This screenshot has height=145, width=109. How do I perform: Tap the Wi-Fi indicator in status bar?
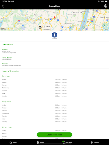(98, 1)
